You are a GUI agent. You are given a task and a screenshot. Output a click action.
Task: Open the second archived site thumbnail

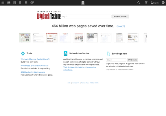click(x=38, y=38)
